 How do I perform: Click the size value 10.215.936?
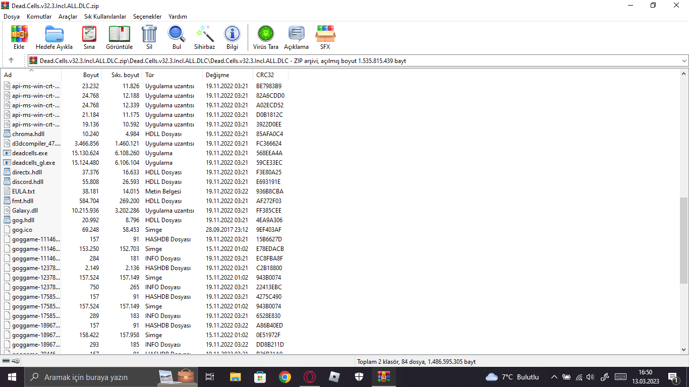coord(85,211)
